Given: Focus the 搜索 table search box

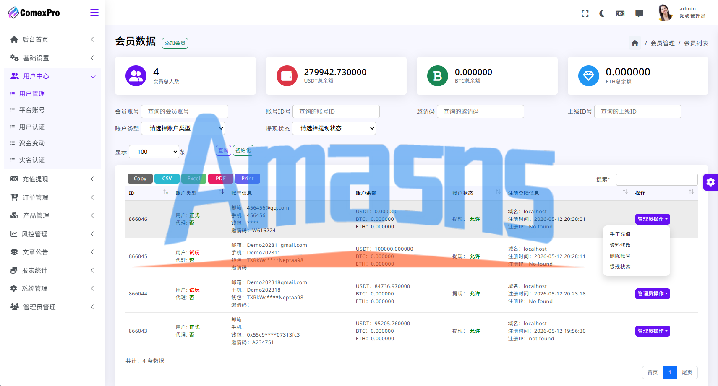Looking at the screenshot, I should tap(657, 179).
